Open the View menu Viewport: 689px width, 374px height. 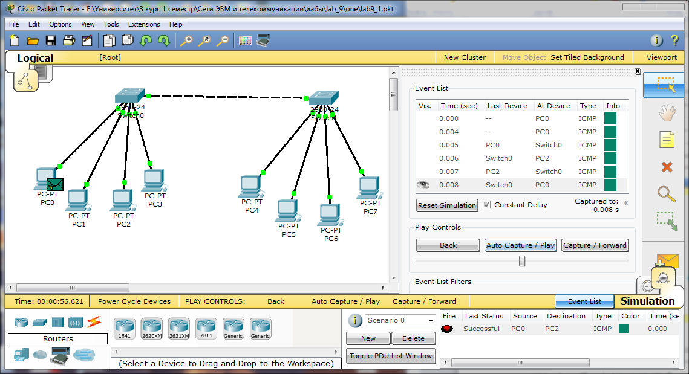tap(88, 24)
